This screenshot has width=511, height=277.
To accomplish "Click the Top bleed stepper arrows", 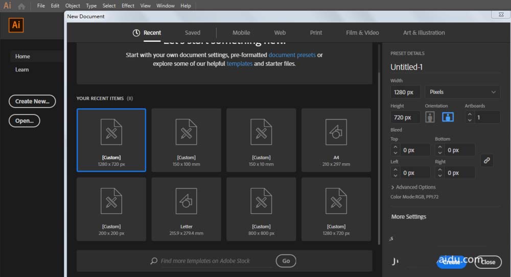I will 396,150.
